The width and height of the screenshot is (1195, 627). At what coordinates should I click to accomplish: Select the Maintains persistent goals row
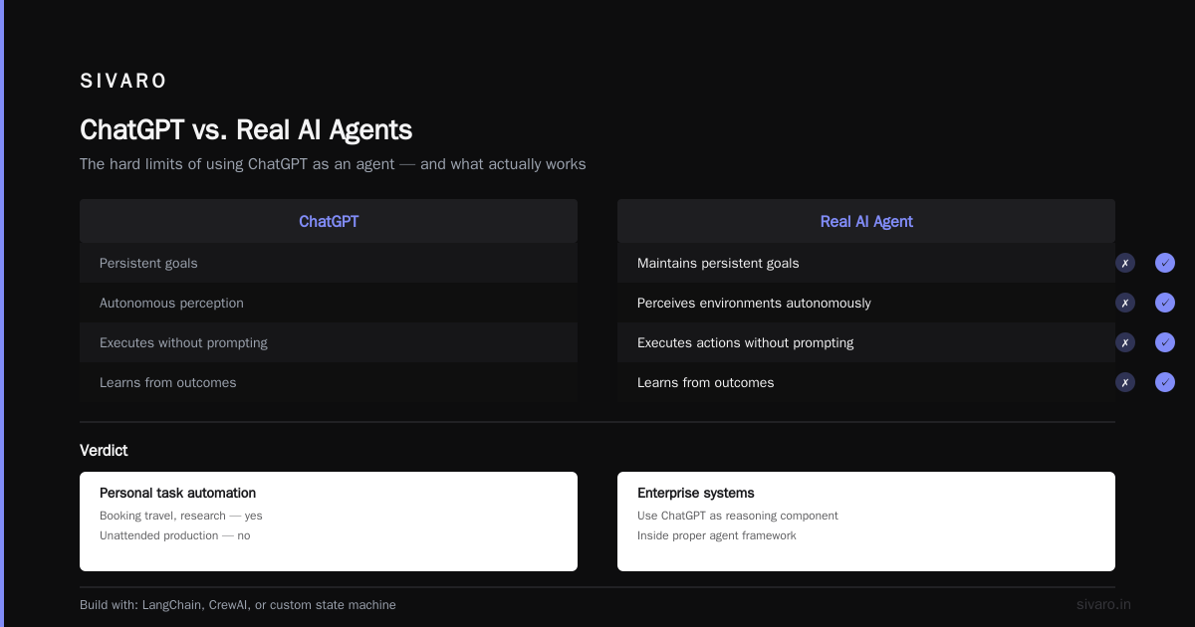pos(866,263)
